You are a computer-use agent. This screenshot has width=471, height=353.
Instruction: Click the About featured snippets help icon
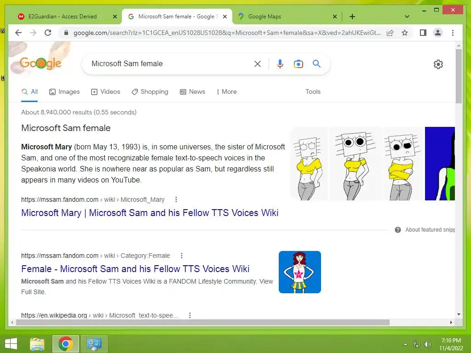pos(398,230)
